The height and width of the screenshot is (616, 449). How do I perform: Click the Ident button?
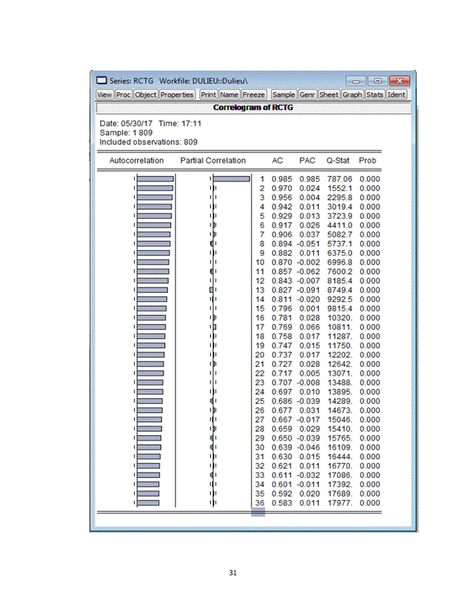pos(396,94)
